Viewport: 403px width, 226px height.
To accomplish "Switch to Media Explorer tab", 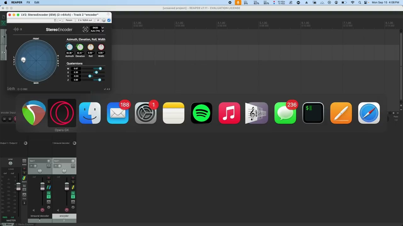I will click(25, 224).
